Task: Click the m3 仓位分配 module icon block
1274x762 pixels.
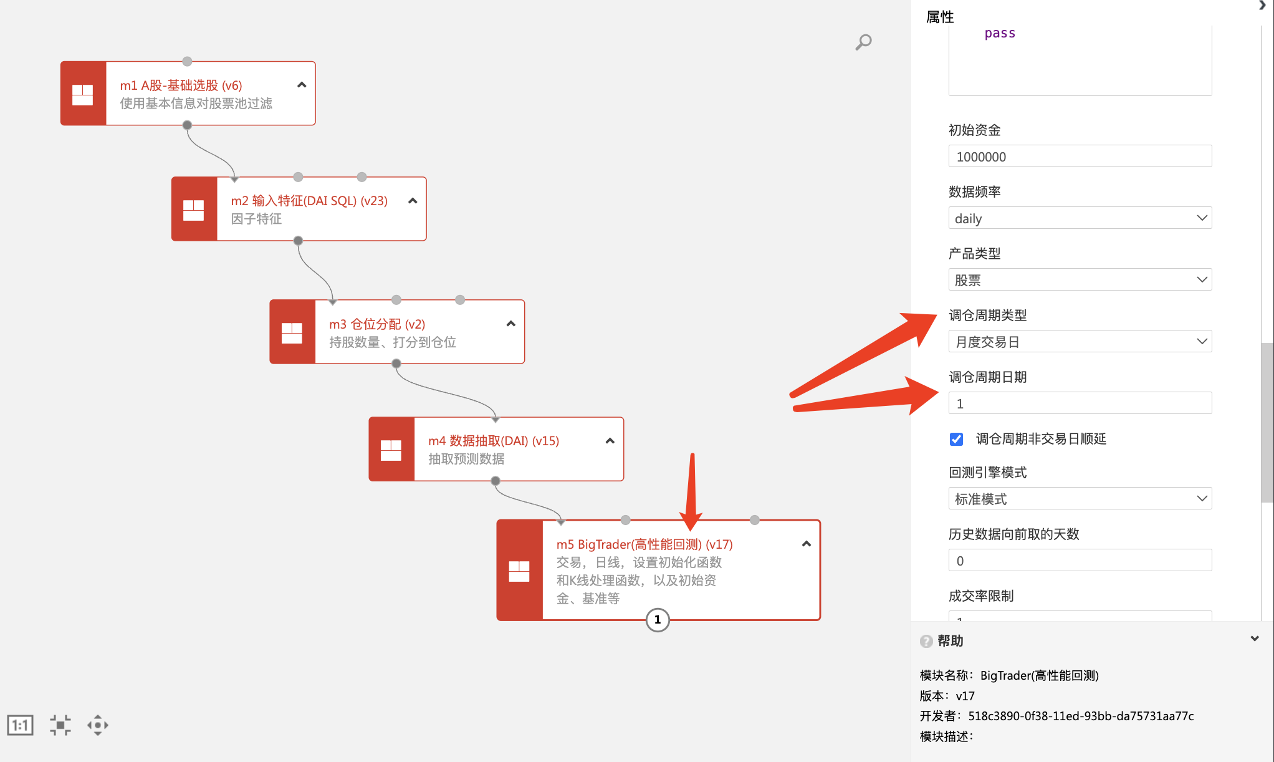Action: tap(292, 332)
